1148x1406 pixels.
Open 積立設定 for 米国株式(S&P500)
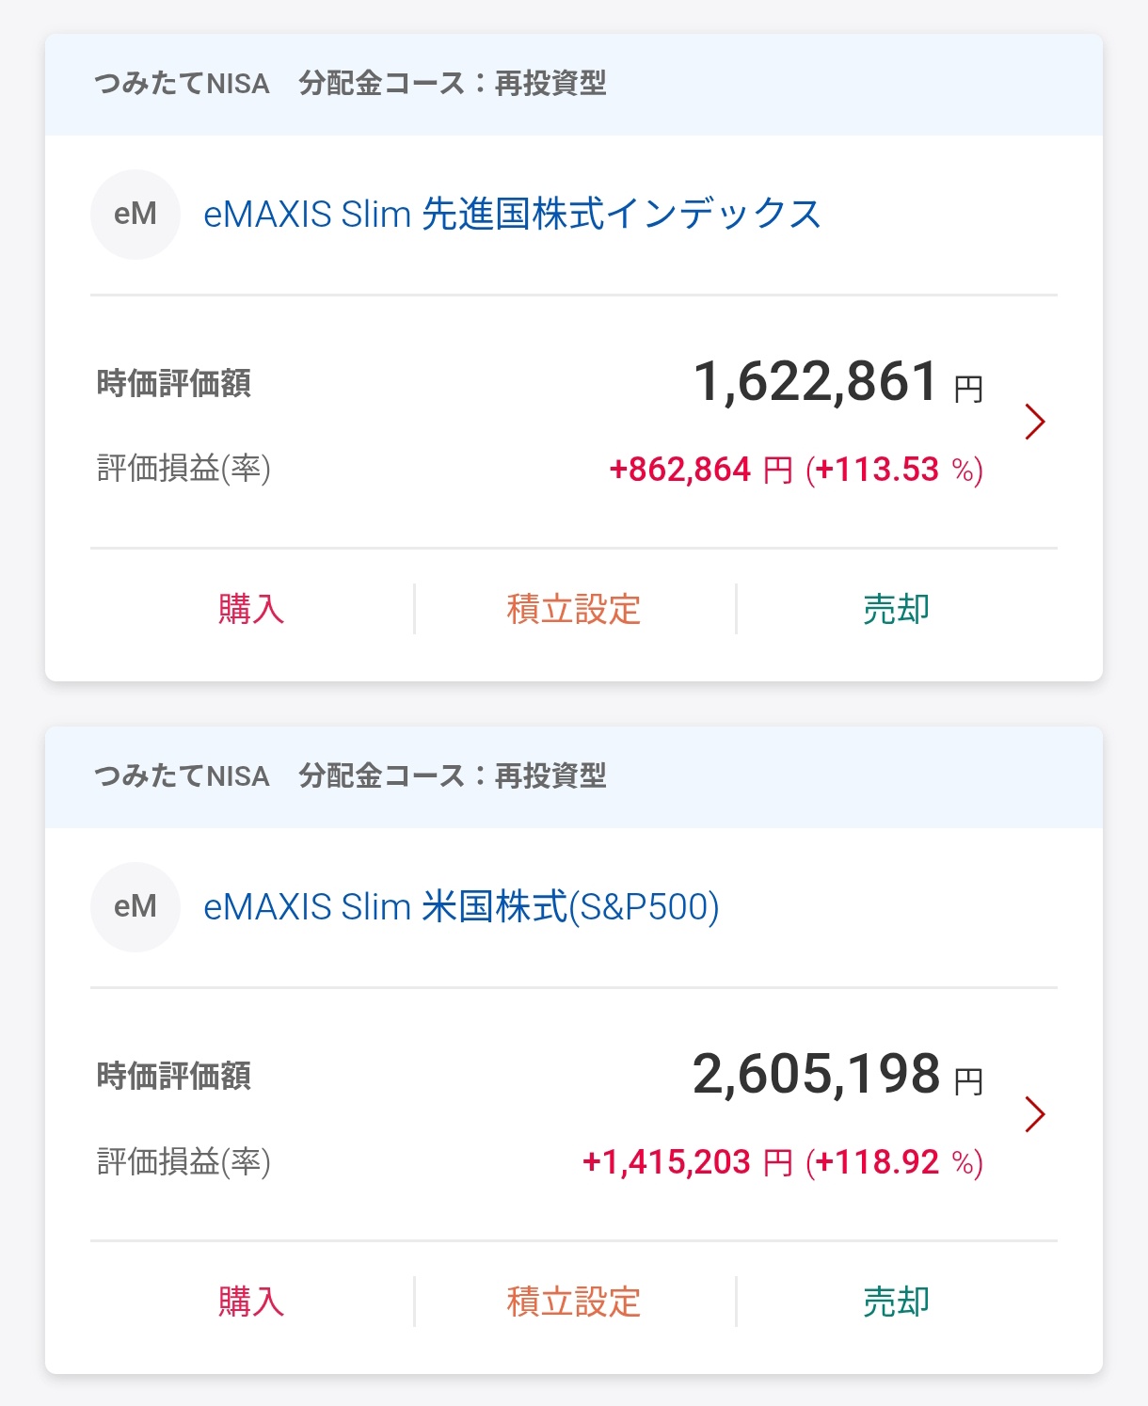(x=573, y=1302)
